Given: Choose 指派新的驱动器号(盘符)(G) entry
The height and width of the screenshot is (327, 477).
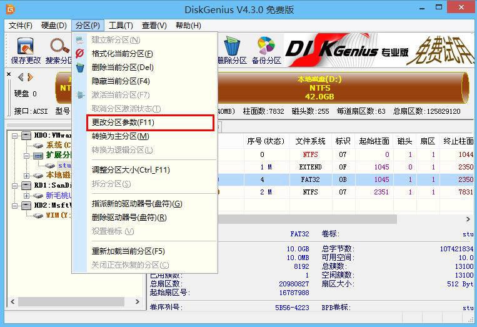Looking at the screenshot, I should point(145,203).
